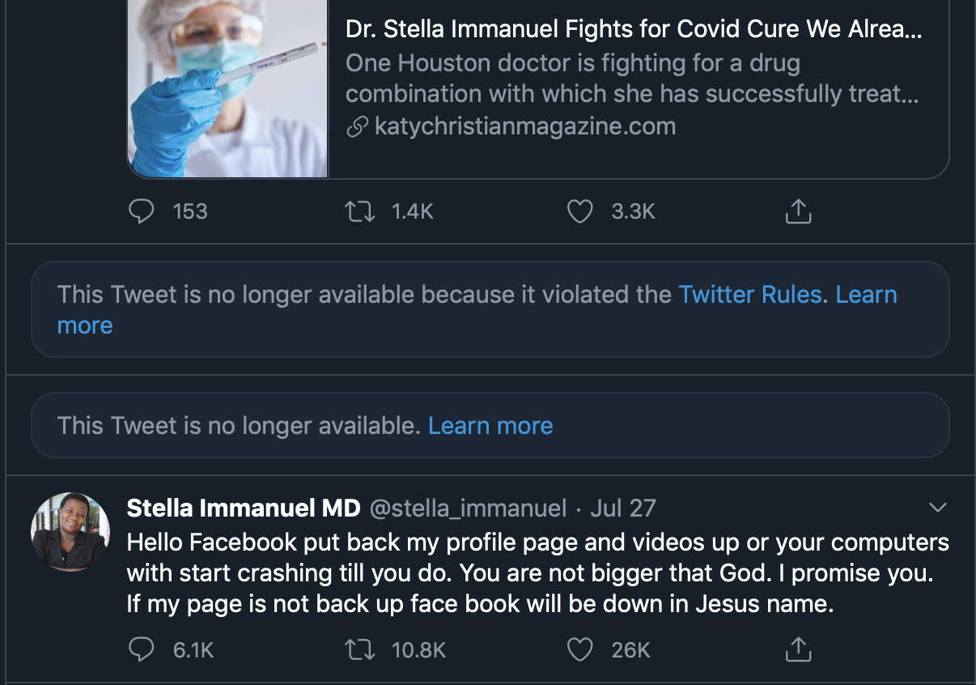The image size is (976, 685).
Task: Open the tweet options chevron menu
Action: 938,508
